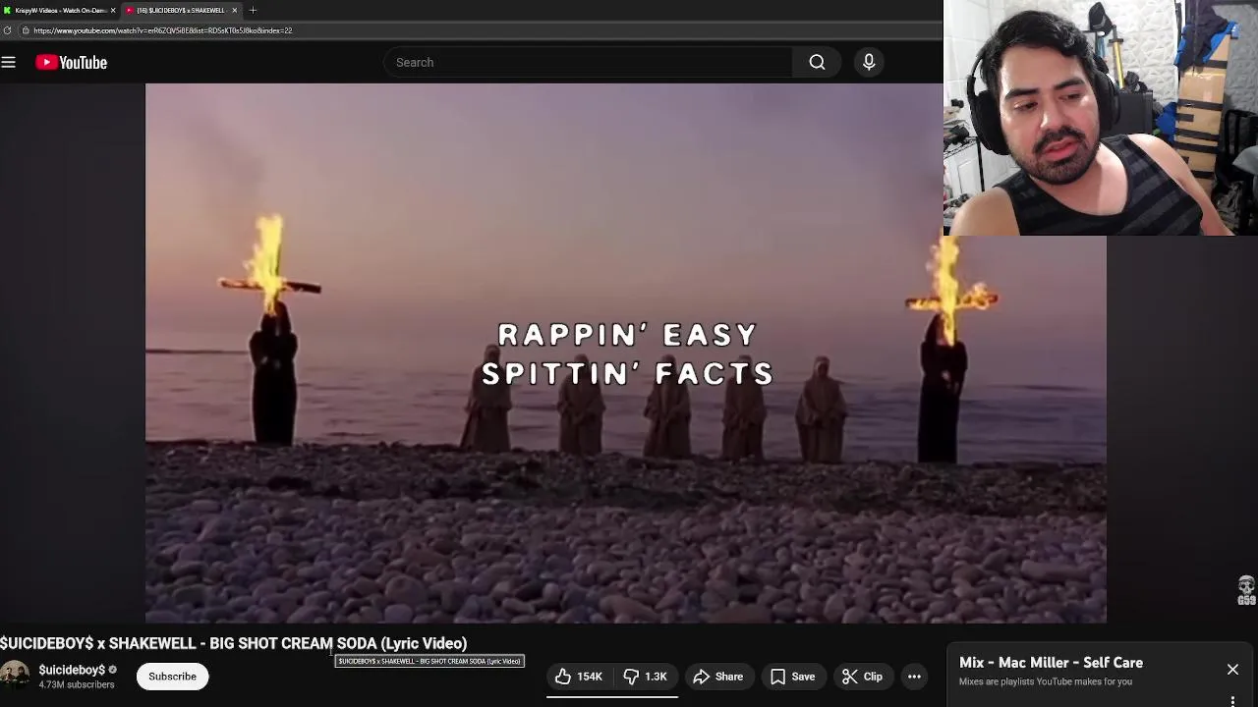1258x707 pixels.
Task: Click the G59 skull watermark on the video
Action: 1246,590
